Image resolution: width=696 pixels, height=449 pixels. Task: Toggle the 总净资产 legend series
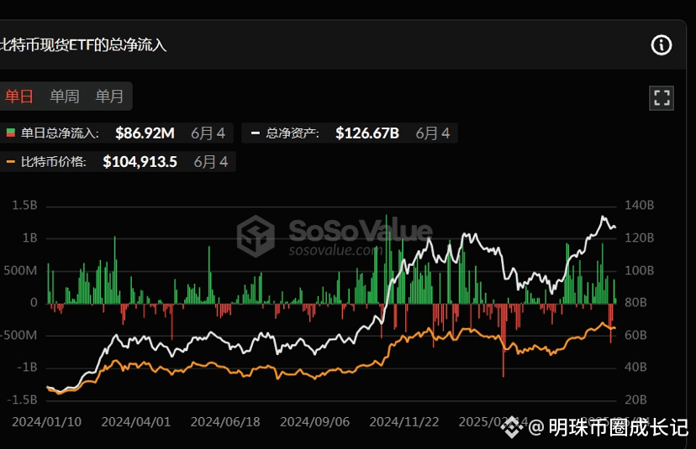350,133
